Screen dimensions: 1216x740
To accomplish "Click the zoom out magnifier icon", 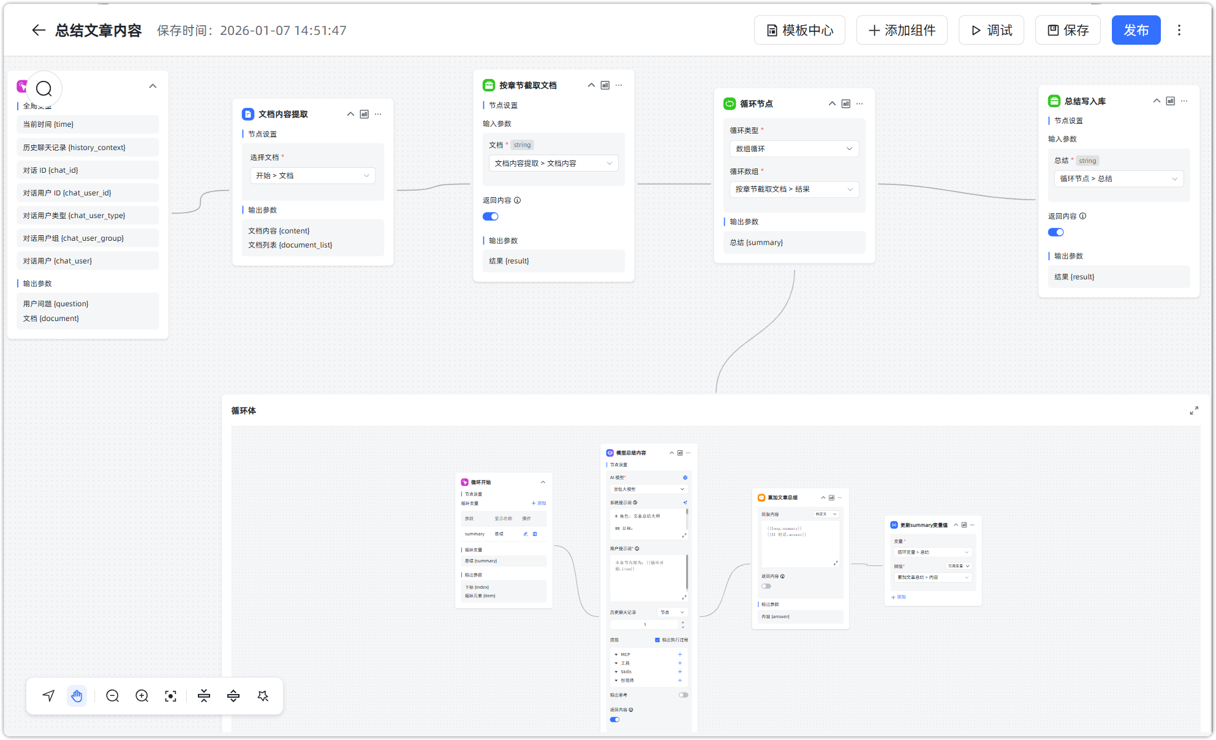I will coord(112,696).
